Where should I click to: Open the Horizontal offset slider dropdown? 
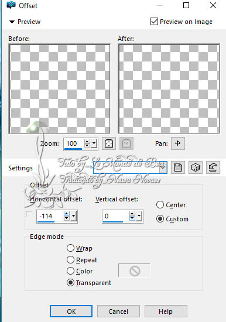click(74, 216)
